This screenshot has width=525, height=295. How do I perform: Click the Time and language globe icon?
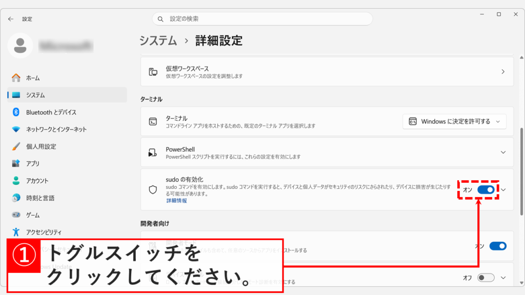[x=16, y=198]
